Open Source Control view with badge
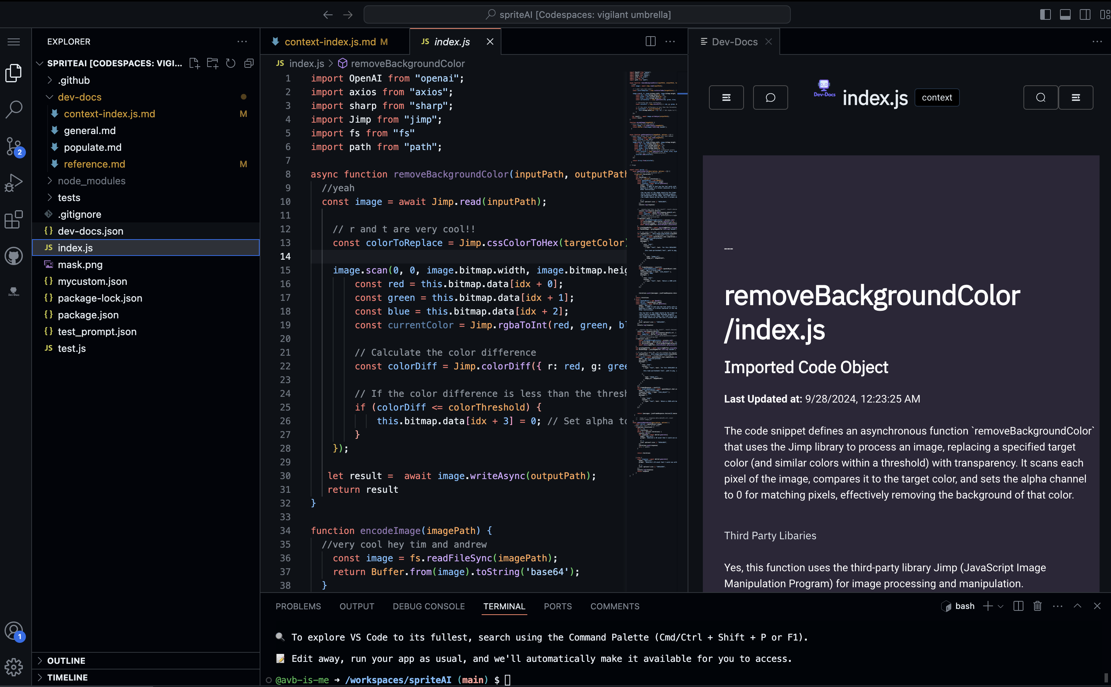1111x687 pixels. coord(14,146)
